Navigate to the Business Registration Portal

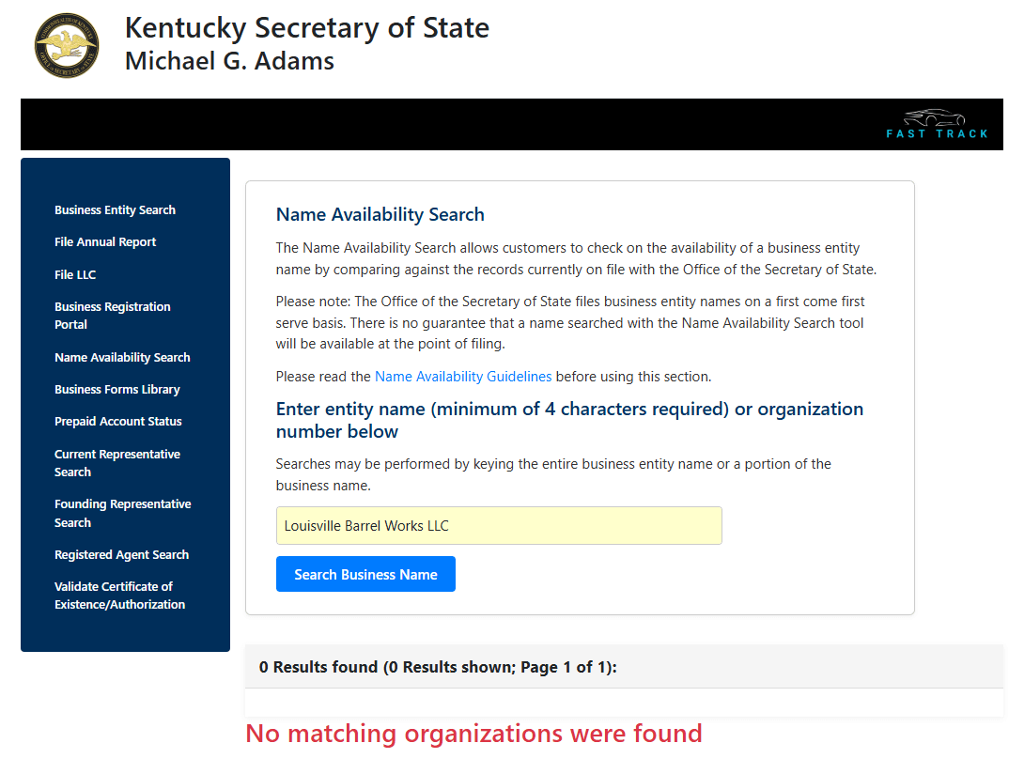coord(112,316)
